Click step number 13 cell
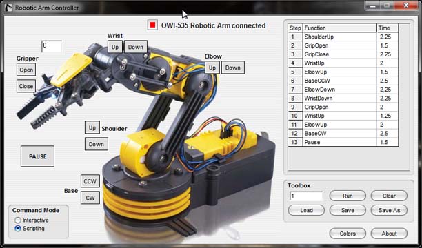The width and height of the screenshot is (422, 248). point(295,142)
